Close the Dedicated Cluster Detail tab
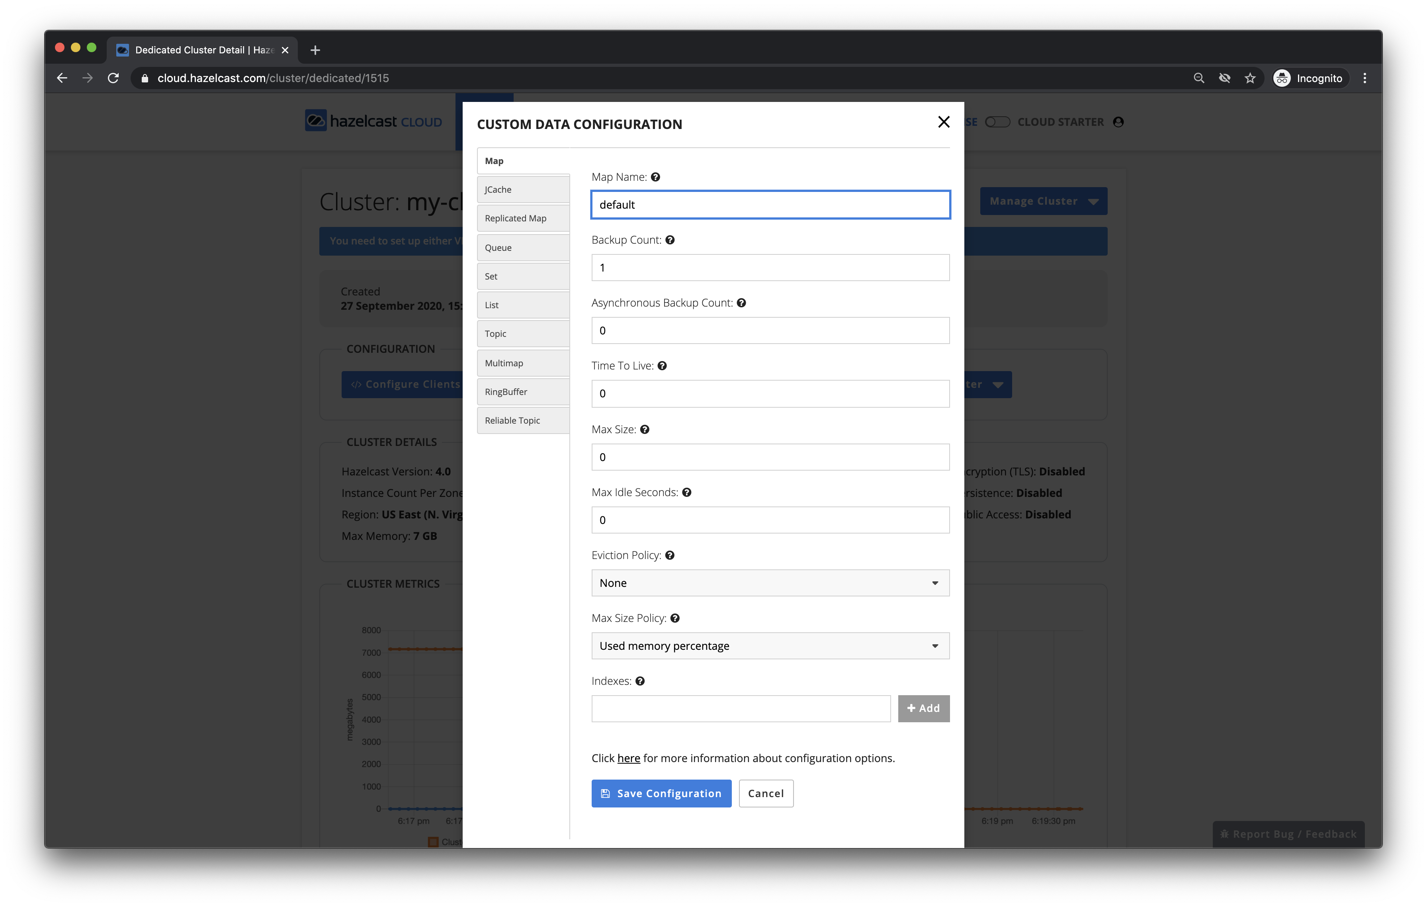The image size is (1427, 907). click(285, 50)
